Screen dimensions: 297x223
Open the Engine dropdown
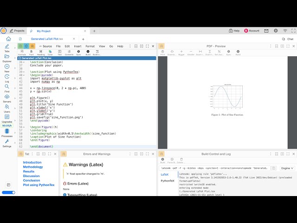click(x=287, y=168)
